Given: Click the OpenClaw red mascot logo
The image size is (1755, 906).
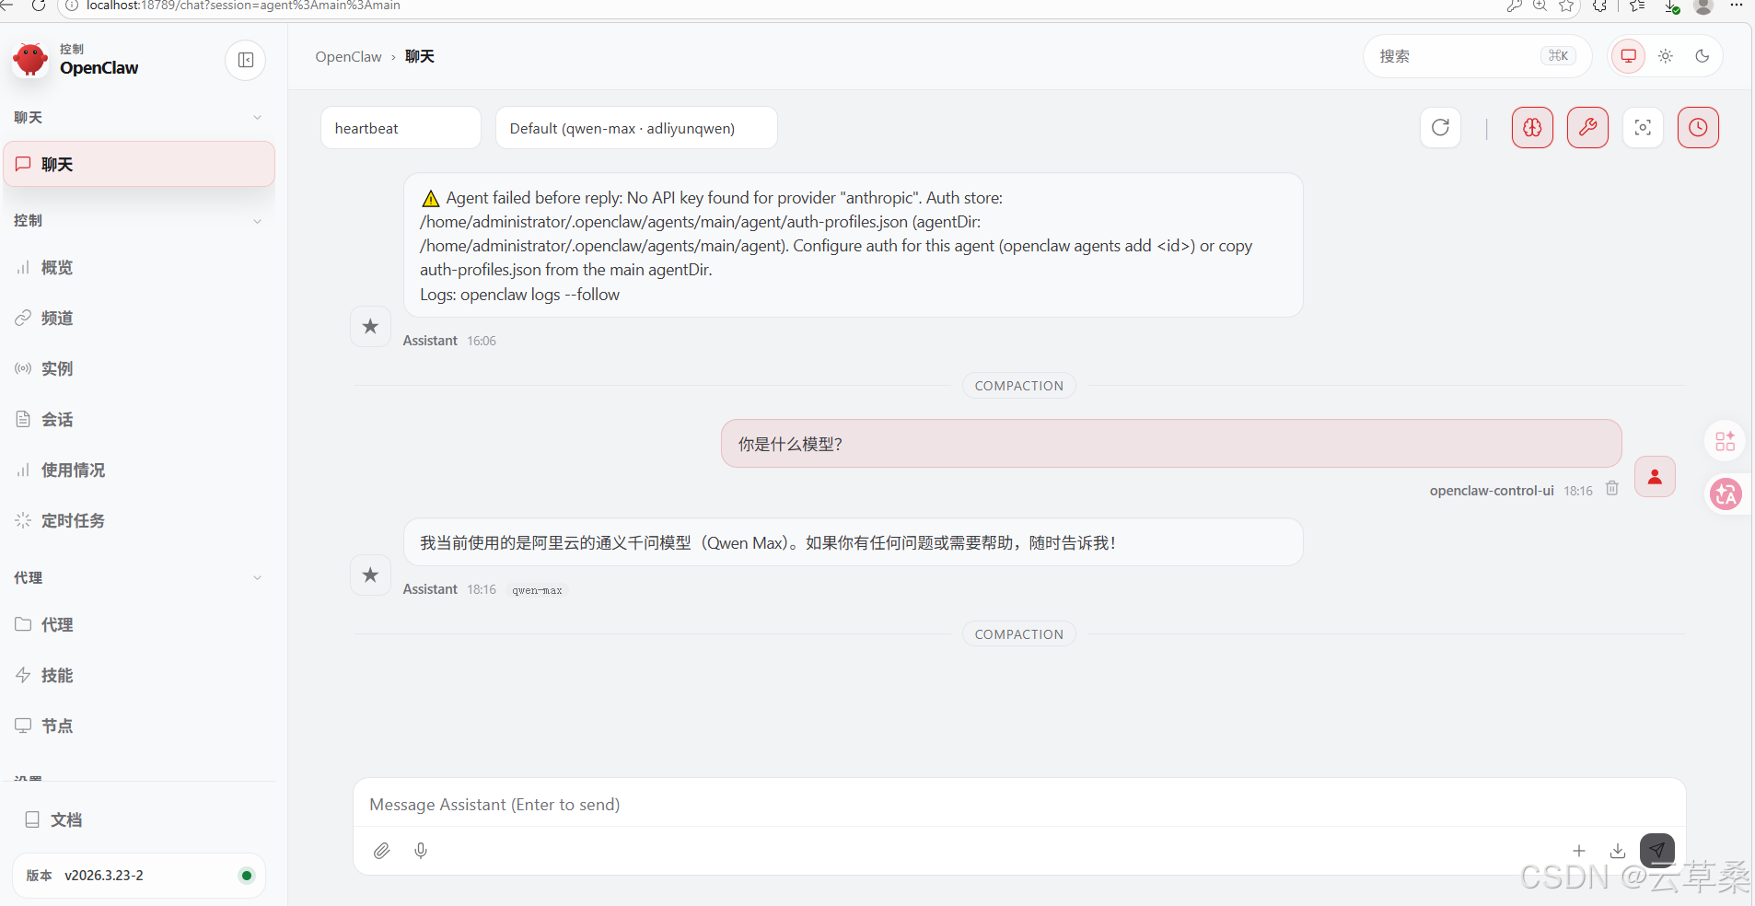Looking at the screenshot, I should 30,60.
